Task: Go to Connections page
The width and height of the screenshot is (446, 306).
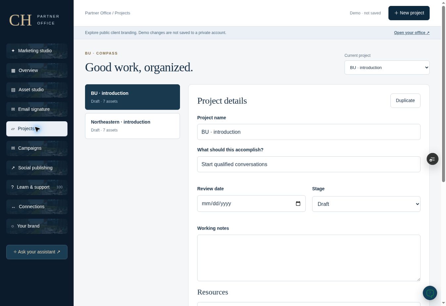Action: pos(37,207)
